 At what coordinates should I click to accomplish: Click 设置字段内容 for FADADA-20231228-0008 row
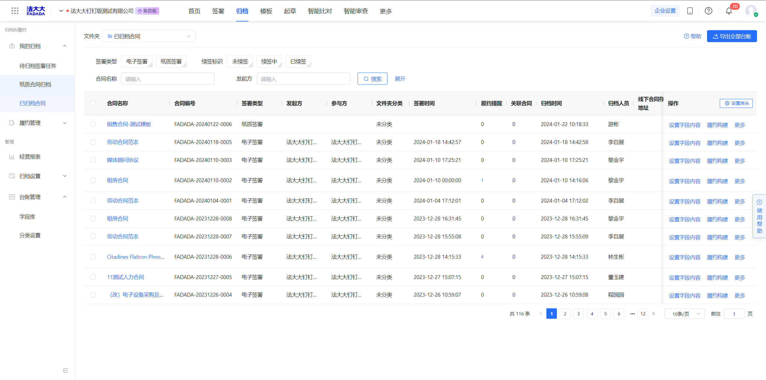click(x=685, y=219)
